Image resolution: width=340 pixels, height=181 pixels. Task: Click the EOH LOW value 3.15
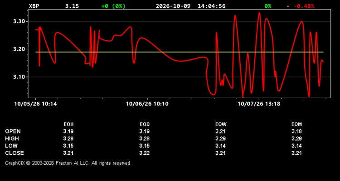[68, 146]
